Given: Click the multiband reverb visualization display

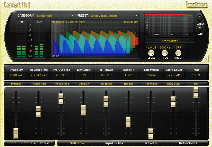Looking at the screenshot, I should tap(95, 39).
